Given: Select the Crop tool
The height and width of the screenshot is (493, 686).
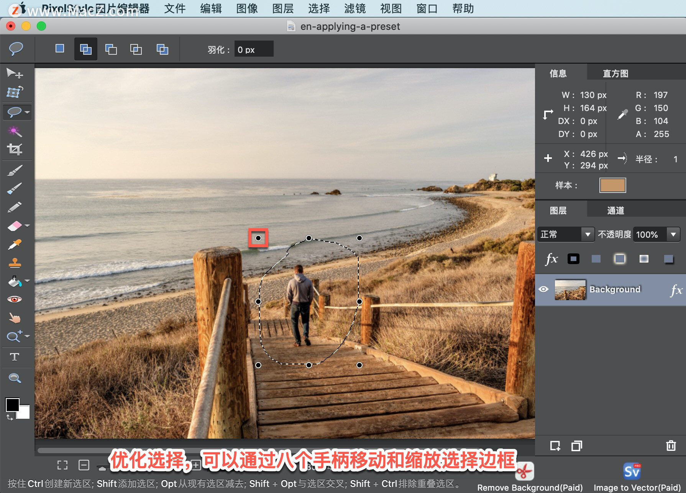Looking at the screenshot, I should click(x=14, y=149).
